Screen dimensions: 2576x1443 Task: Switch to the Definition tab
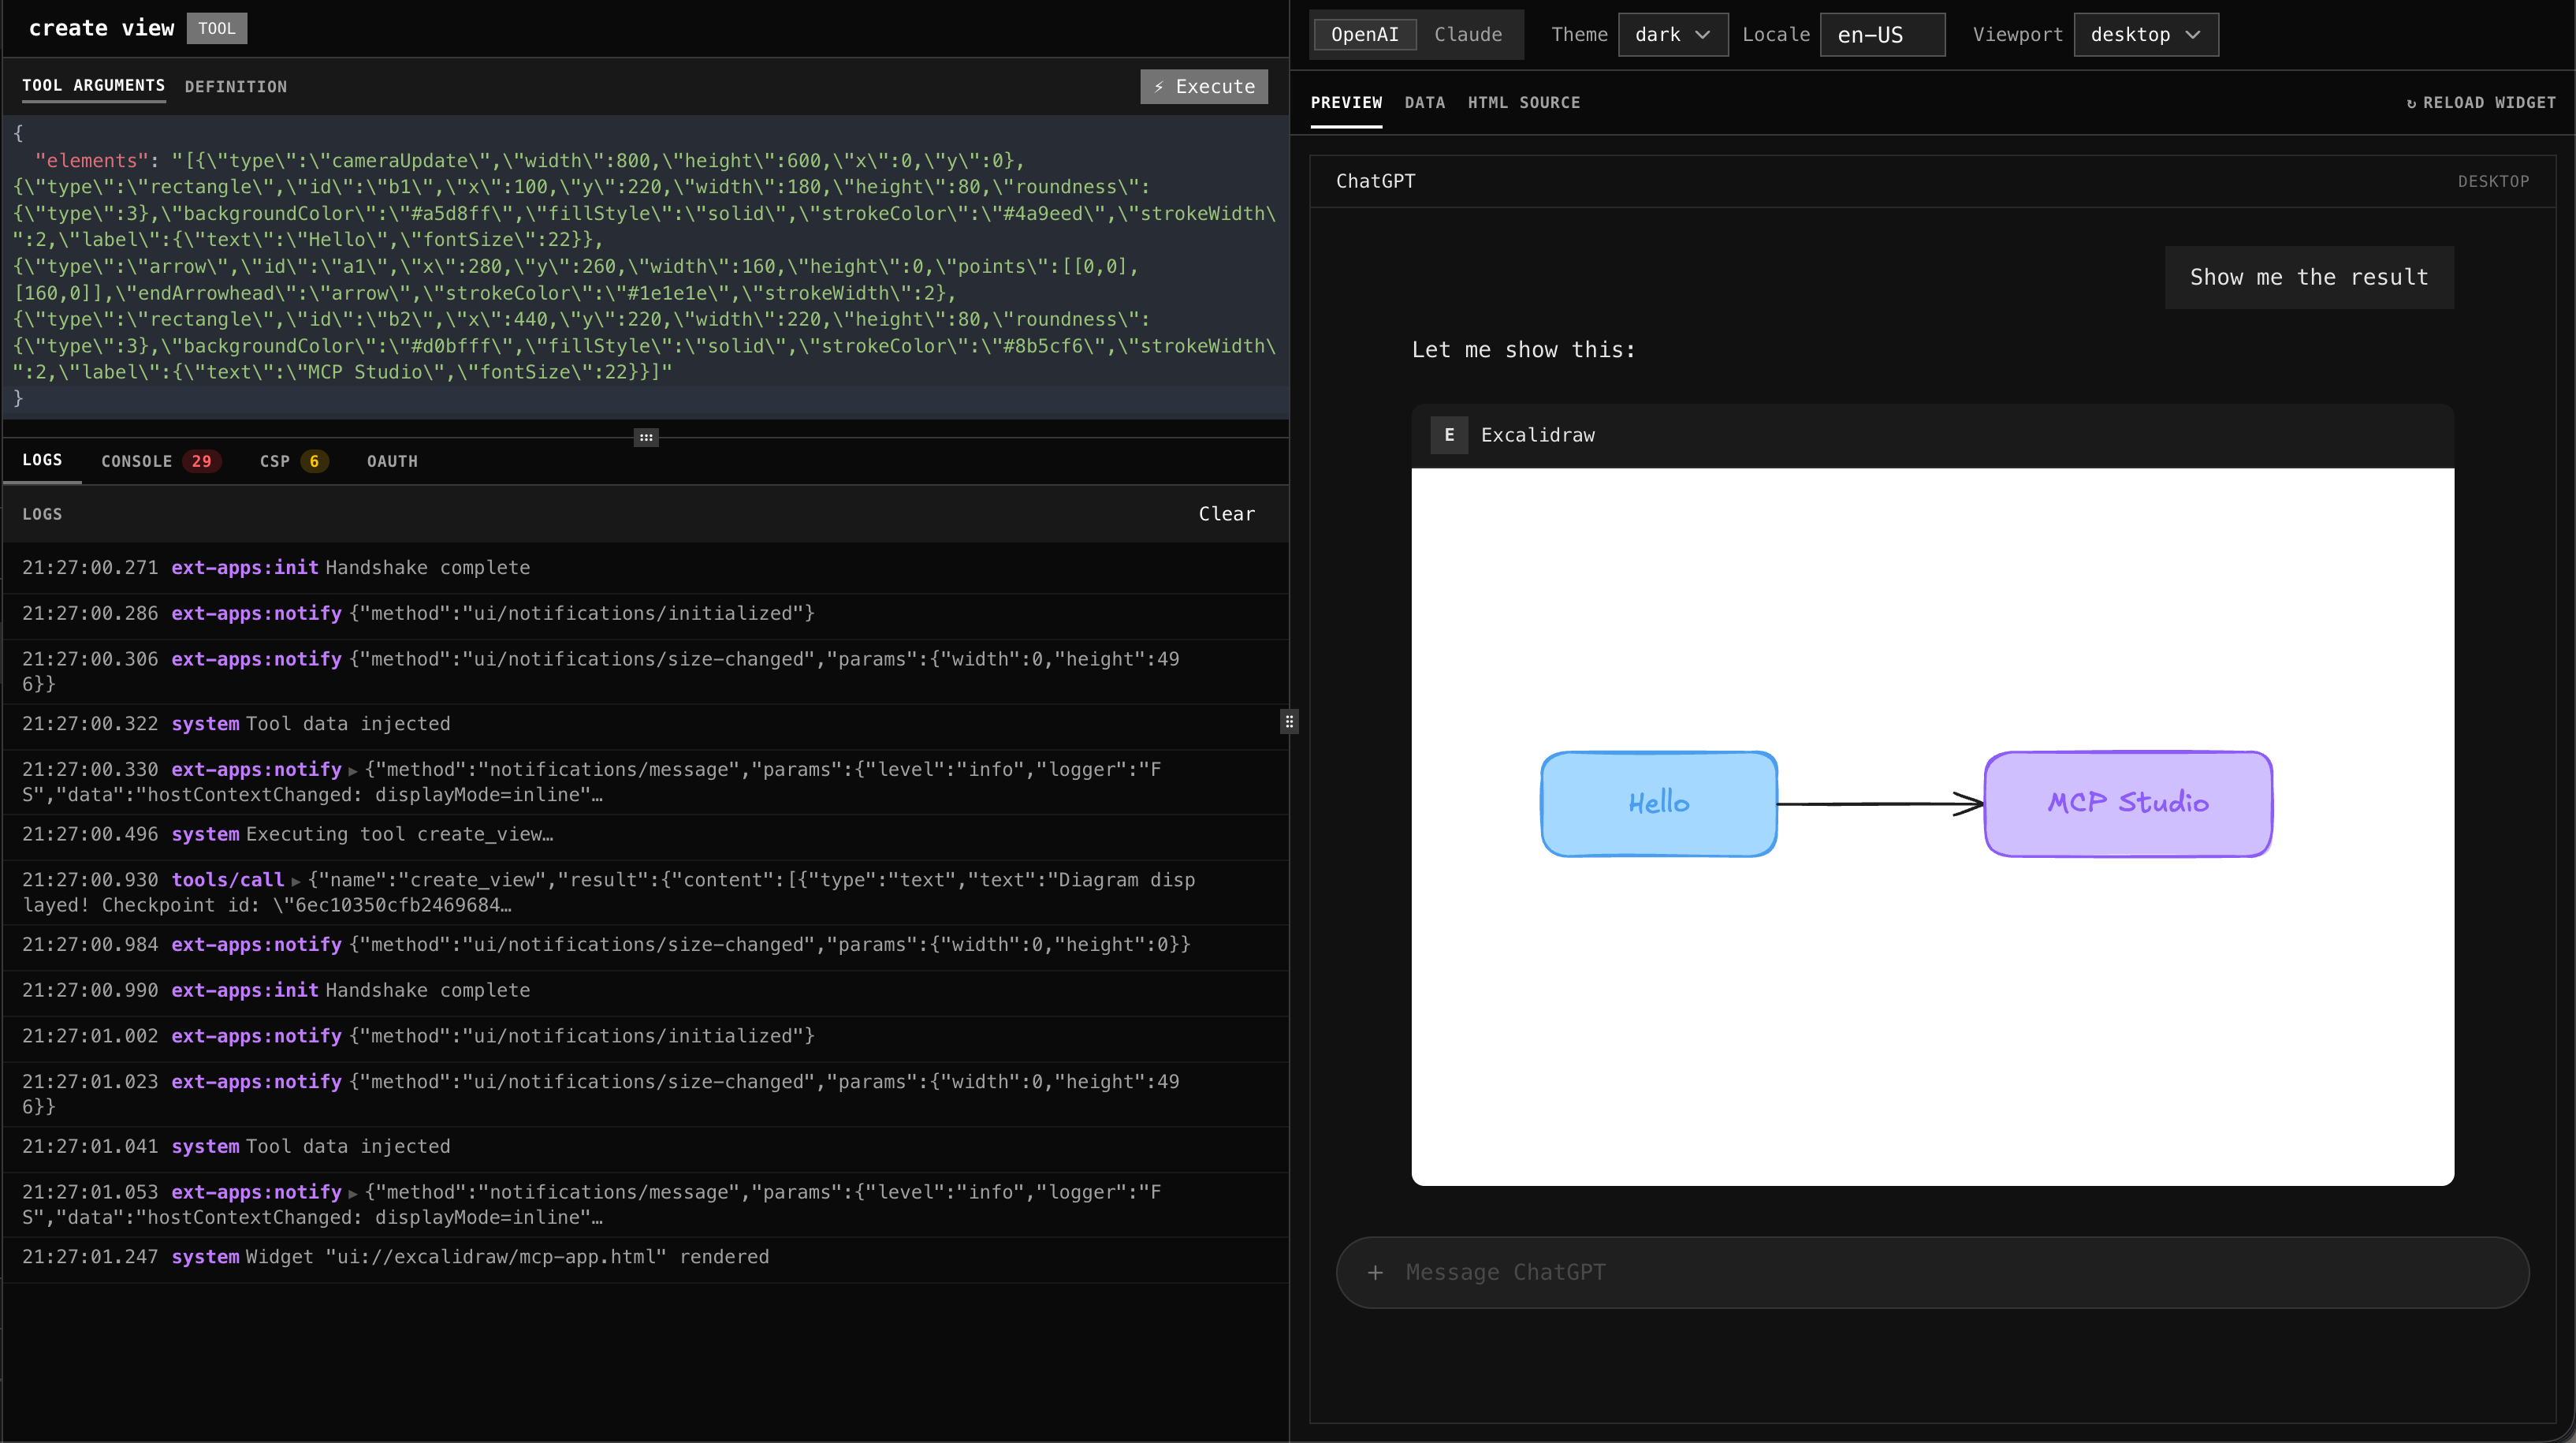point(236,87)
